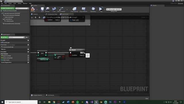Open Chrome from the Windows taskbar
Viewport: 184px width, 104px height.
[x=54, y=102]
